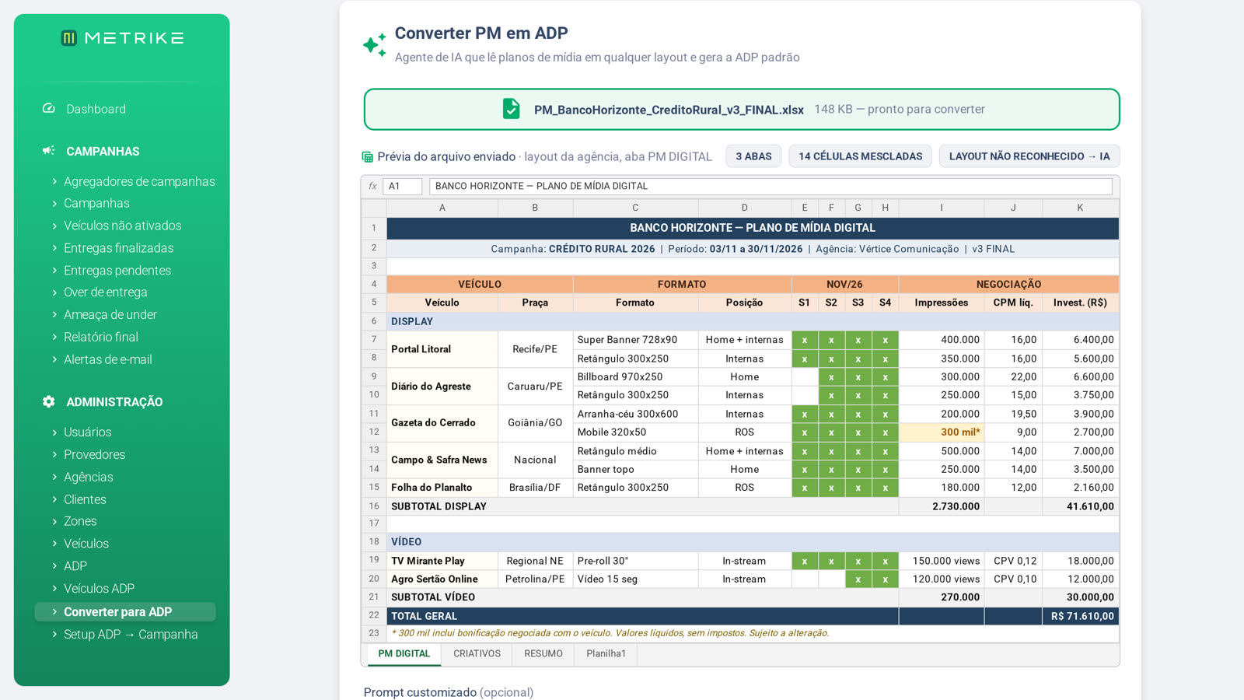
Task: Open Entregas finalizadas link
Action: coord(119,248)
